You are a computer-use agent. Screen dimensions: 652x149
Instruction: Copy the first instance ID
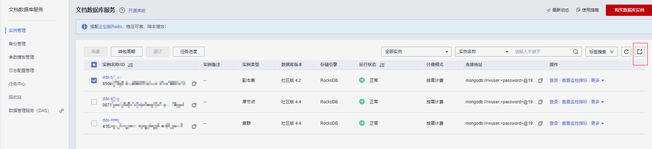tap(194, 84)
